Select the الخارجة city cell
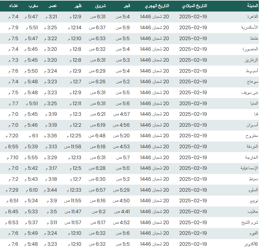This screenshot has height=249, width=263. [x=252, y=158]
